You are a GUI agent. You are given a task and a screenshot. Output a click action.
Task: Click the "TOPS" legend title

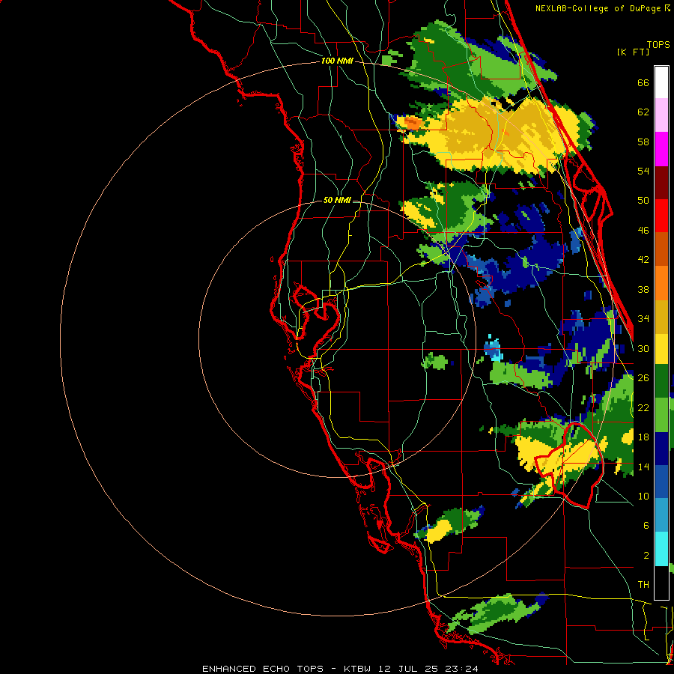click(658, 45)
